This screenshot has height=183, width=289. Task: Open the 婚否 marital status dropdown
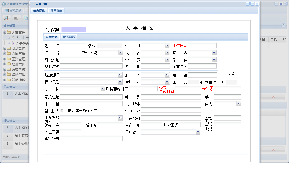pyautogui.click(x=214, y=52)
